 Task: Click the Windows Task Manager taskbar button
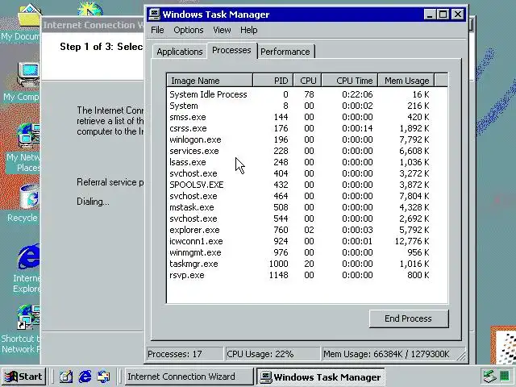click(x=321, y=377)
